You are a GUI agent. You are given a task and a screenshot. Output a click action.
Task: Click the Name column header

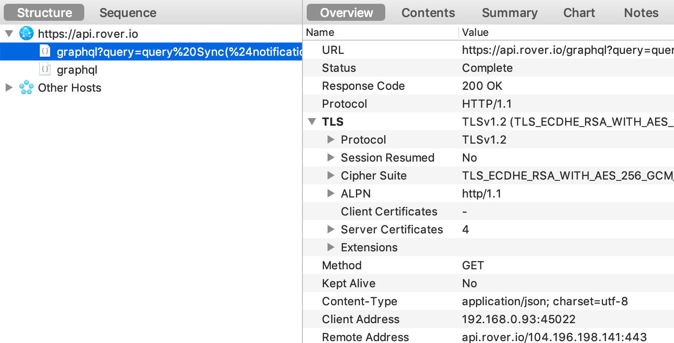pyautogui.click(x=320, y=32)
